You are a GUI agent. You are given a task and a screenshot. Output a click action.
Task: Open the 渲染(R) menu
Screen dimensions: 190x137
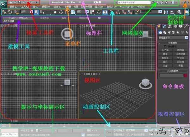click(x=99, y=7)
